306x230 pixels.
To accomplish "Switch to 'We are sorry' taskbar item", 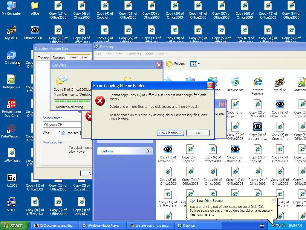I will click(x=150, y=226).
